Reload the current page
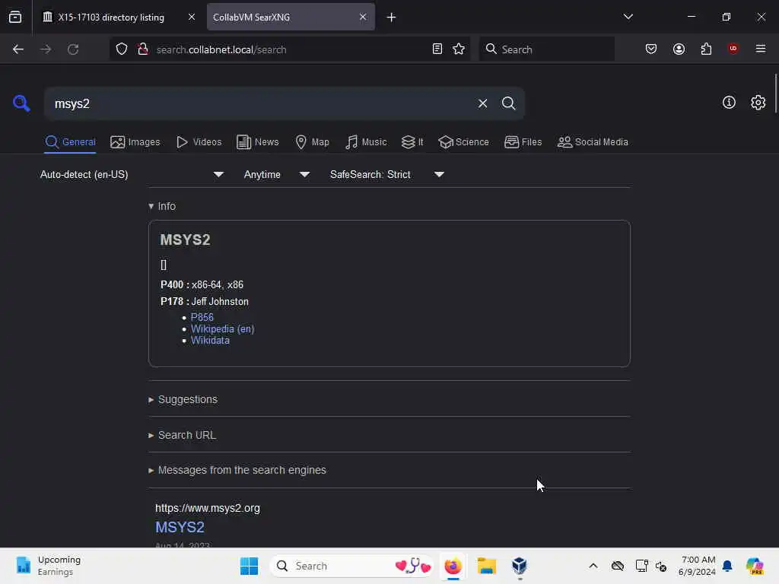The height and width of the screenshot is (584, 779). click(73, 49)
